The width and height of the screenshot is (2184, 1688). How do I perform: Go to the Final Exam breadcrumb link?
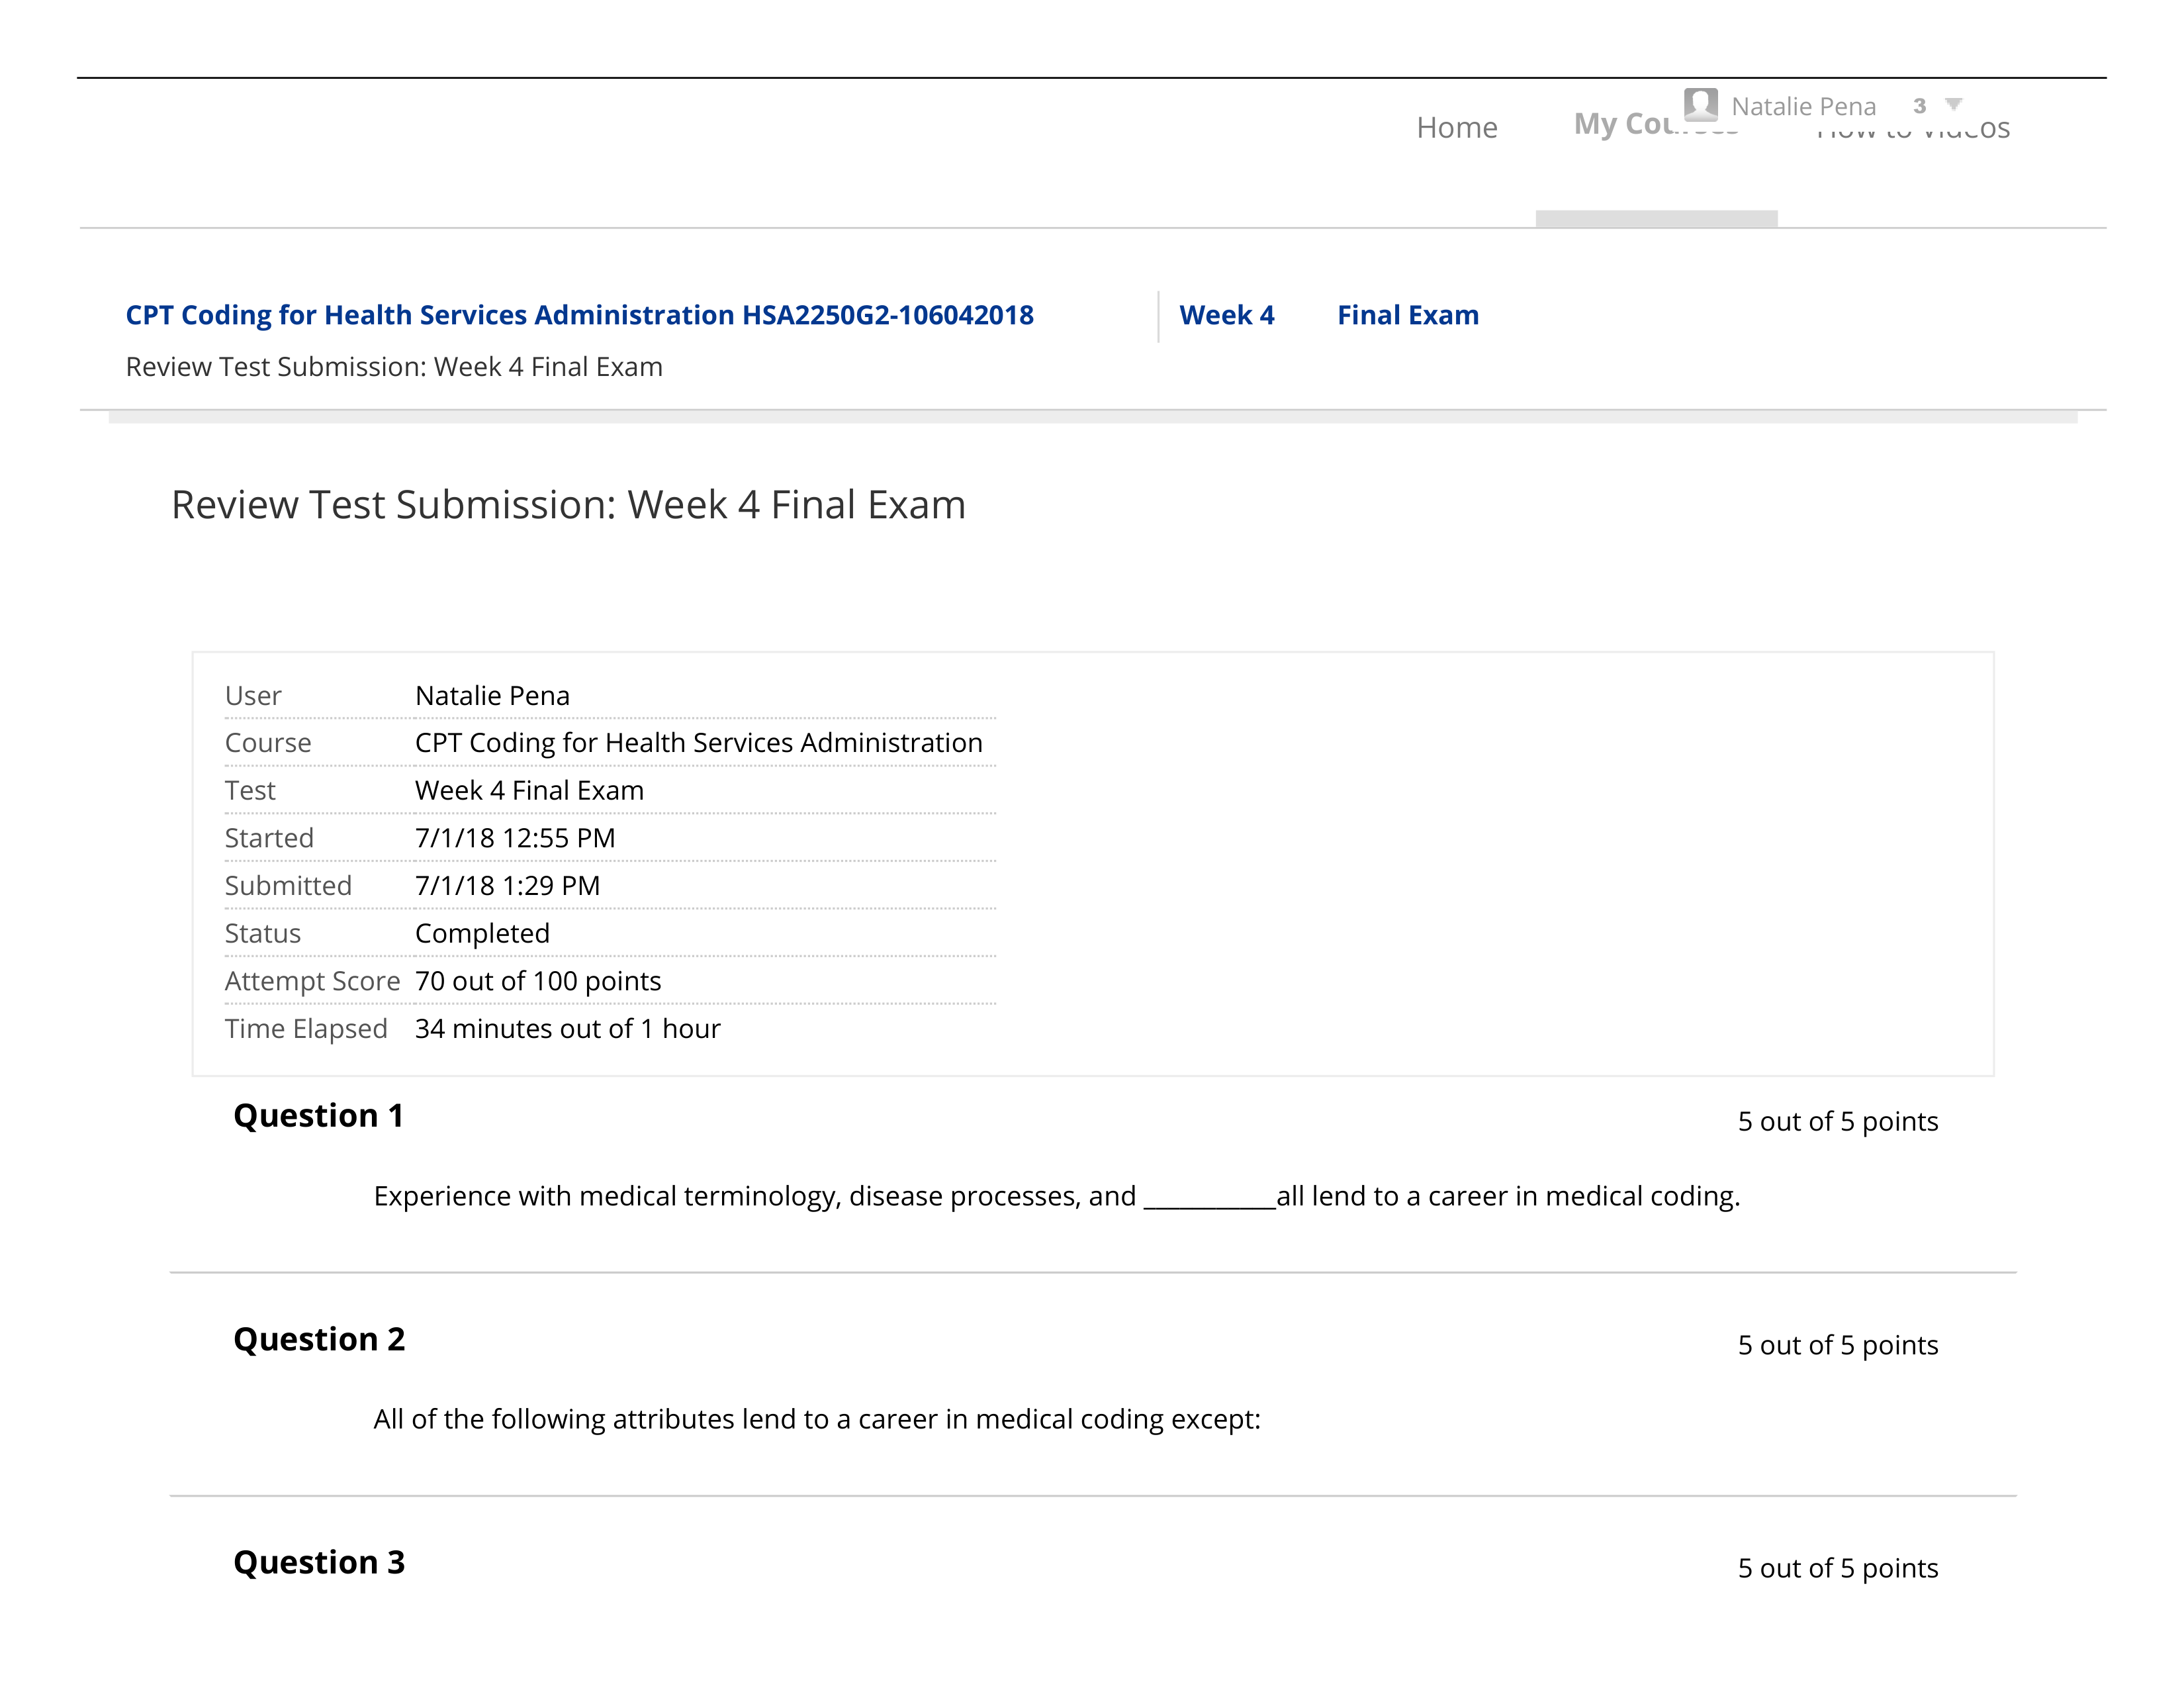tap(1407, 315)
